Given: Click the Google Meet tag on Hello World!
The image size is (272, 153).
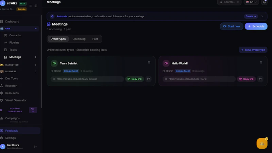Looking at the screenshot, I should point(183,71).
